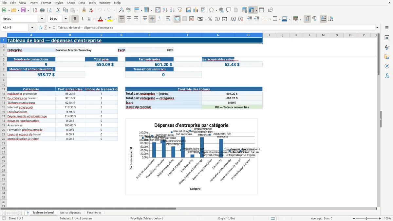Insert a comment
Screen dimensions: 393x221
tap(229, 10)
